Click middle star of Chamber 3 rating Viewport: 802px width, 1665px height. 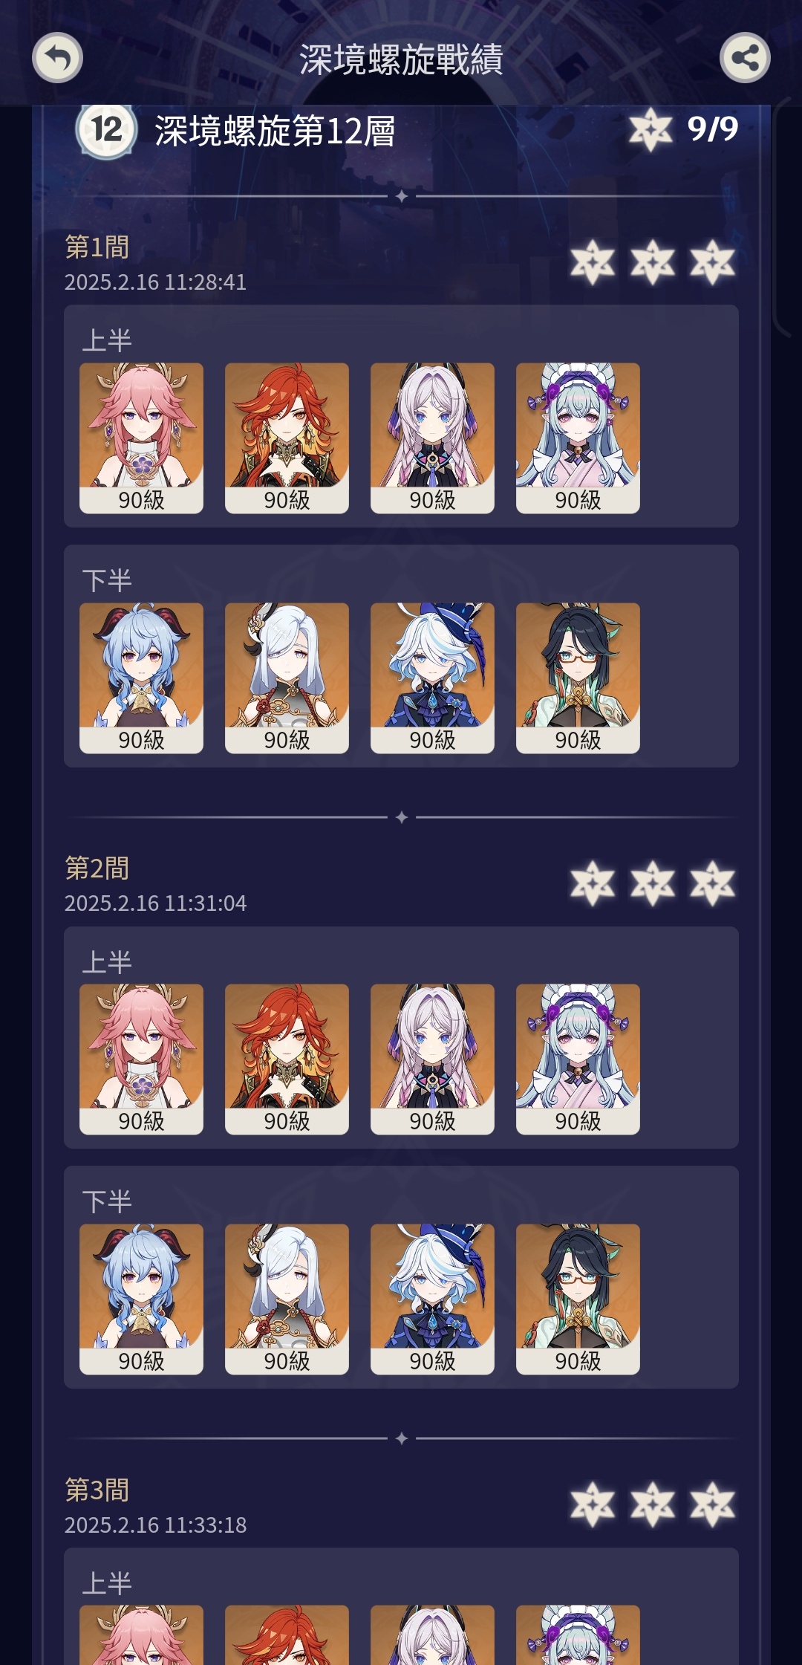click(653, 1505)
